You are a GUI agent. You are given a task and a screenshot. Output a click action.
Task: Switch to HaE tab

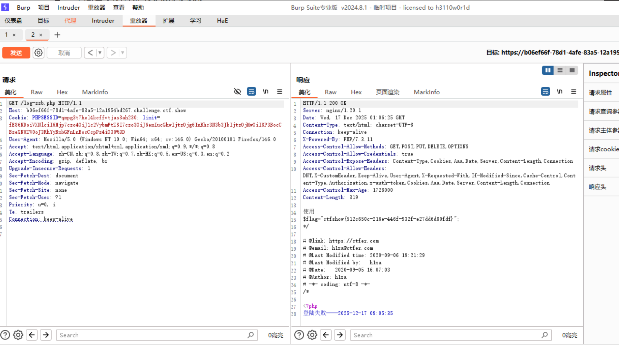click(x=222, y=21)
